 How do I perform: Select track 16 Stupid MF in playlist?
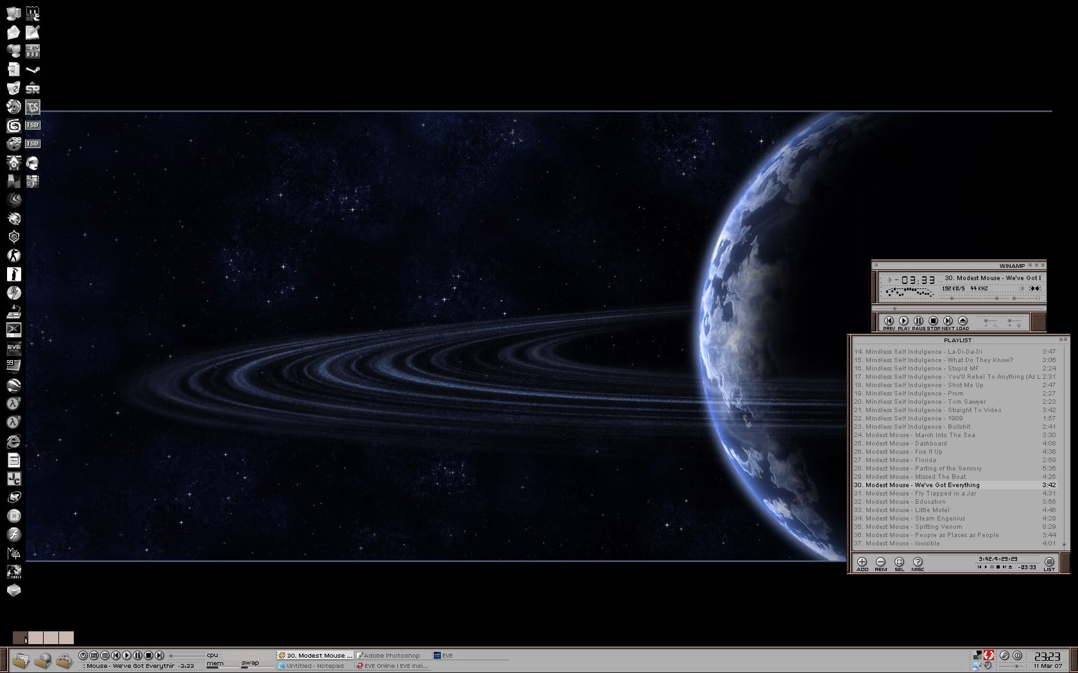tap(954, 369)
